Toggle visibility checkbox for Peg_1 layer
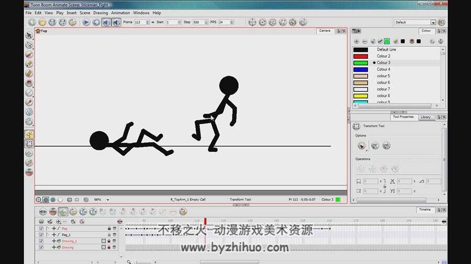Image resolution: width=471 pixels, height=264 pixels. [41, 235]
